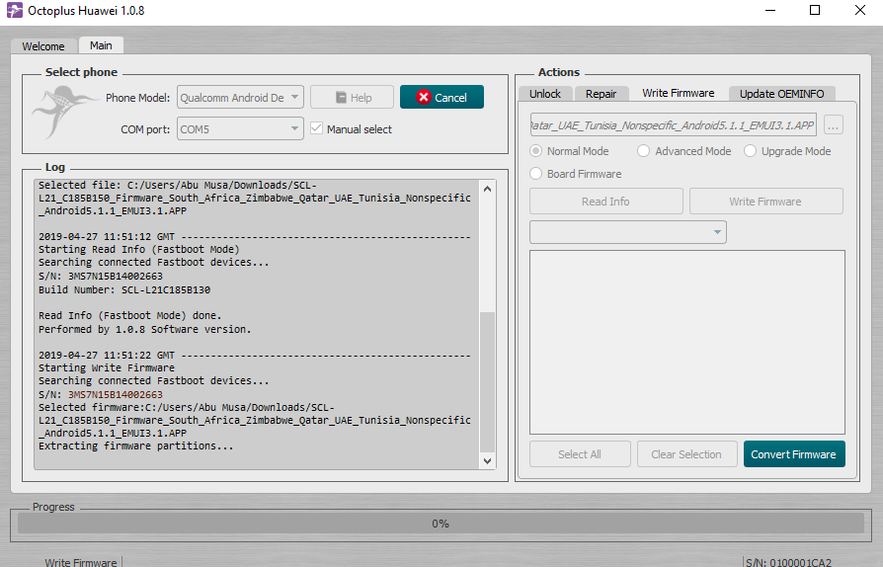Click the Write Firmware action button
The image size is (883, 567).
[x=765, y=201]
